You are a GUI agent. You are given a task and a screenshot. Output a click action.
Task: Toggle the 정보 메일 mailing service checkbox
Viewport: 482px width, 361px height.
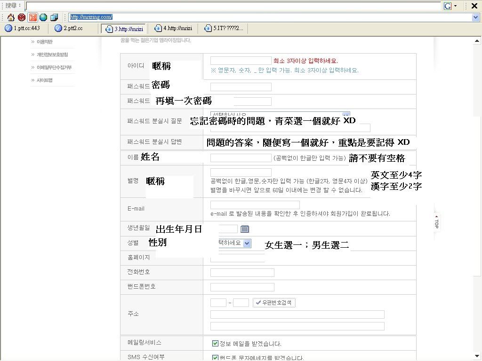pos(216,344)
